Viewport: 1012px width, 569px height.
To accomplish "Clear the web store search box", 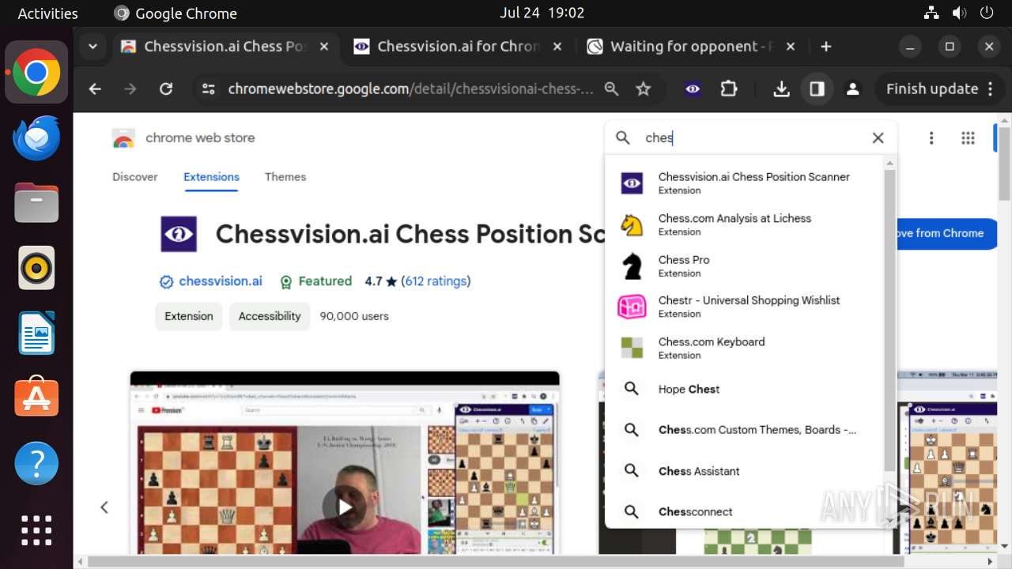I will tap(878, 138).
